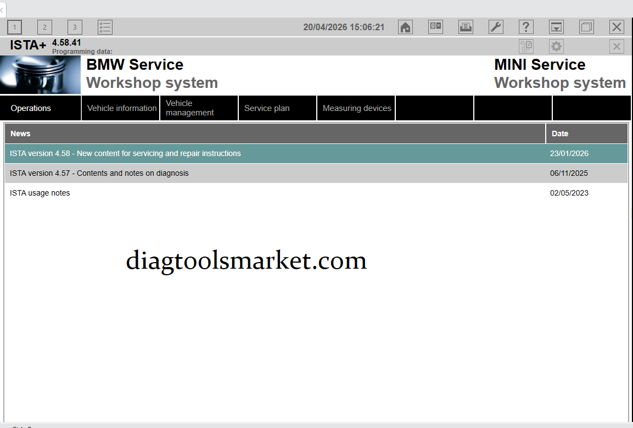This screenshot has height=428, width=633.
Task: Click the overlapping windows icon
Action: point(586,27)
